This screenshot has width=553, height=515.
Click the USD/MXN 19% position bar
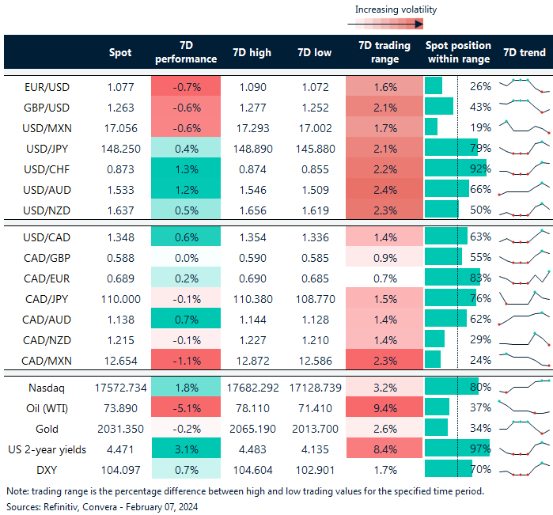431,127
